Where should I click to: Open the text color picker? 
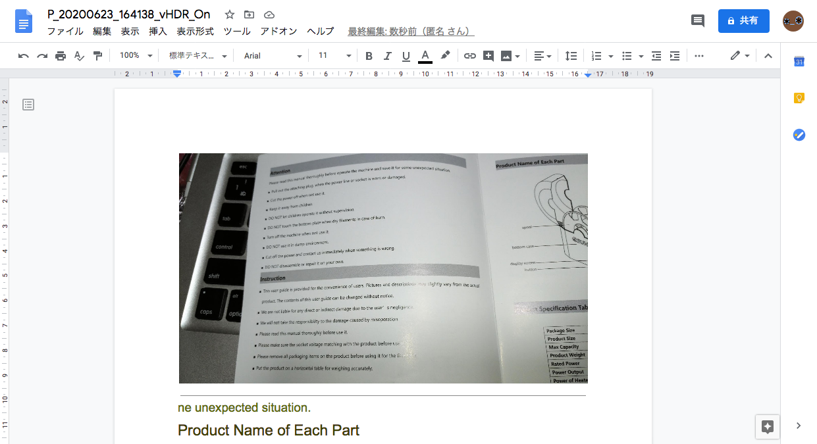pyautogui.click(x=425, y=56)
